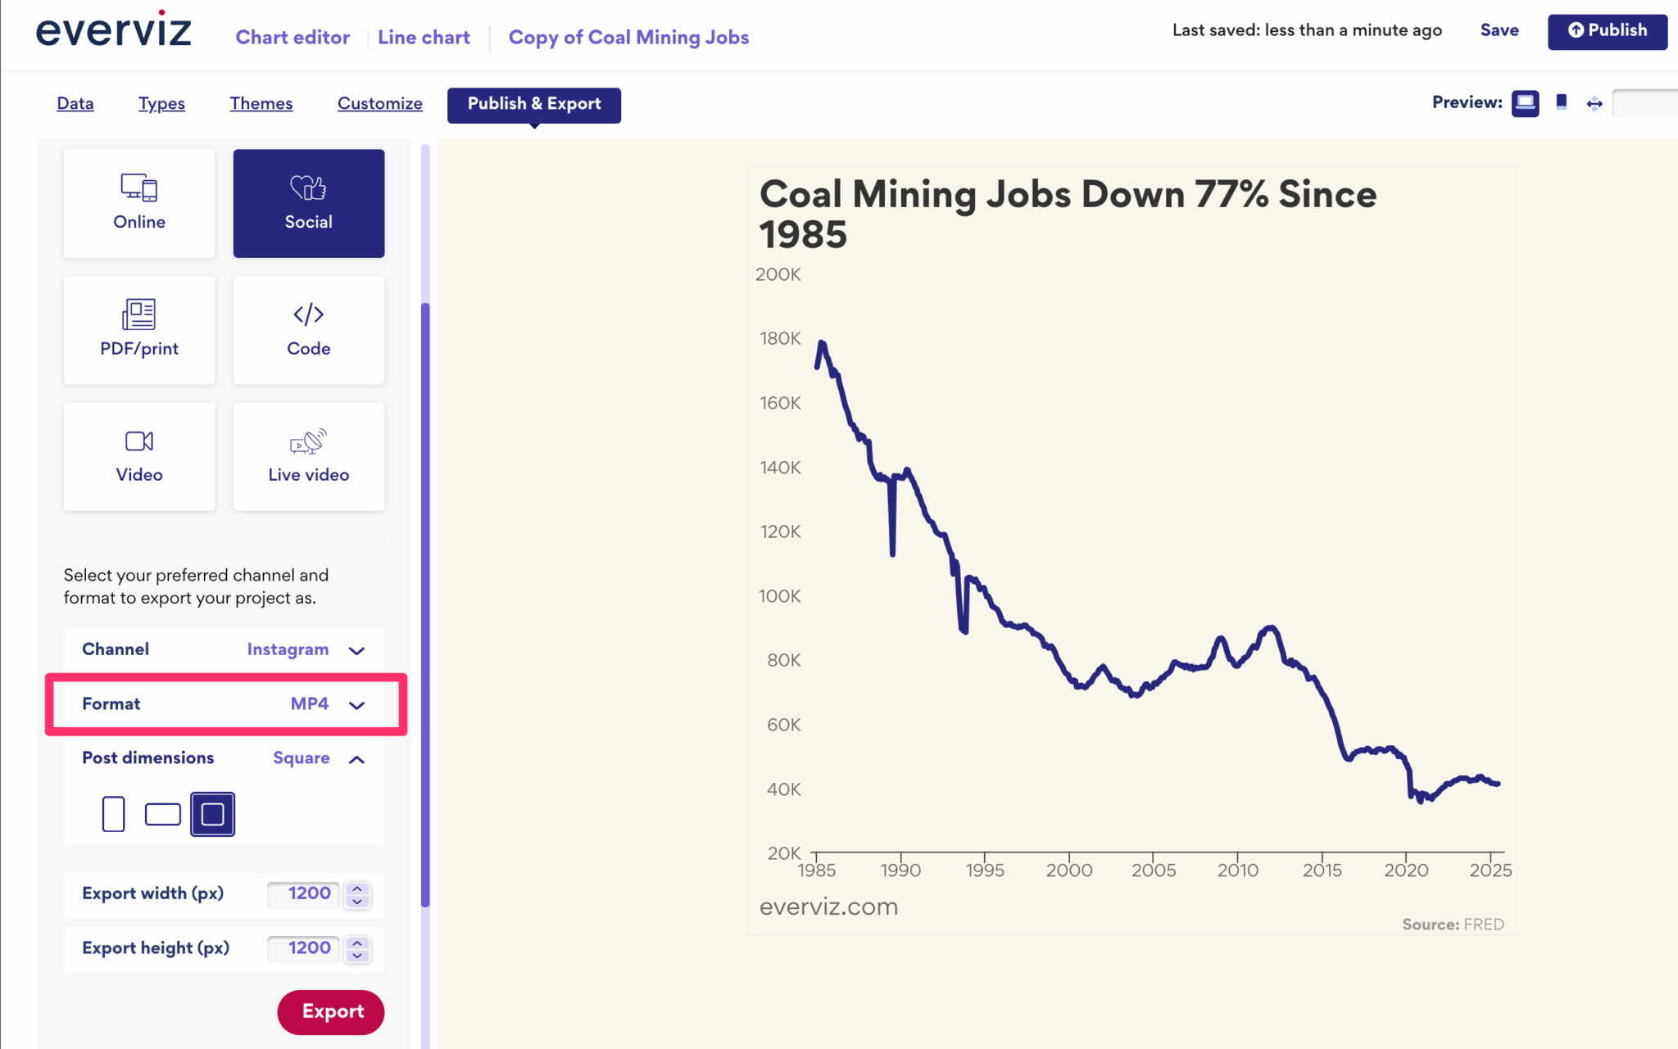Select the square post dimension

click(x=212, y=814)
